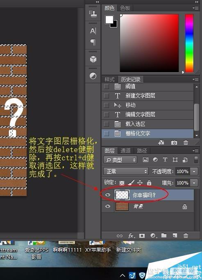The height and width of the screenshot is (280, 202).
Task: Select the 移动 history state
Action: tap(148, 105)
